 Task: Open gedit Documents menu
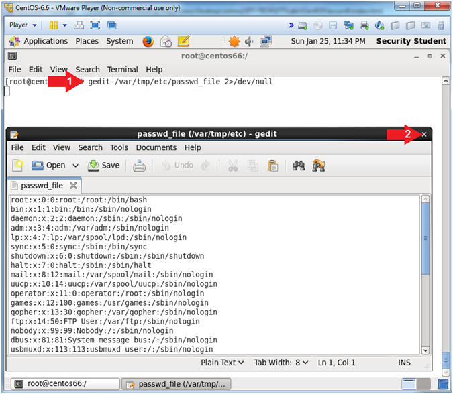[156, 147]
